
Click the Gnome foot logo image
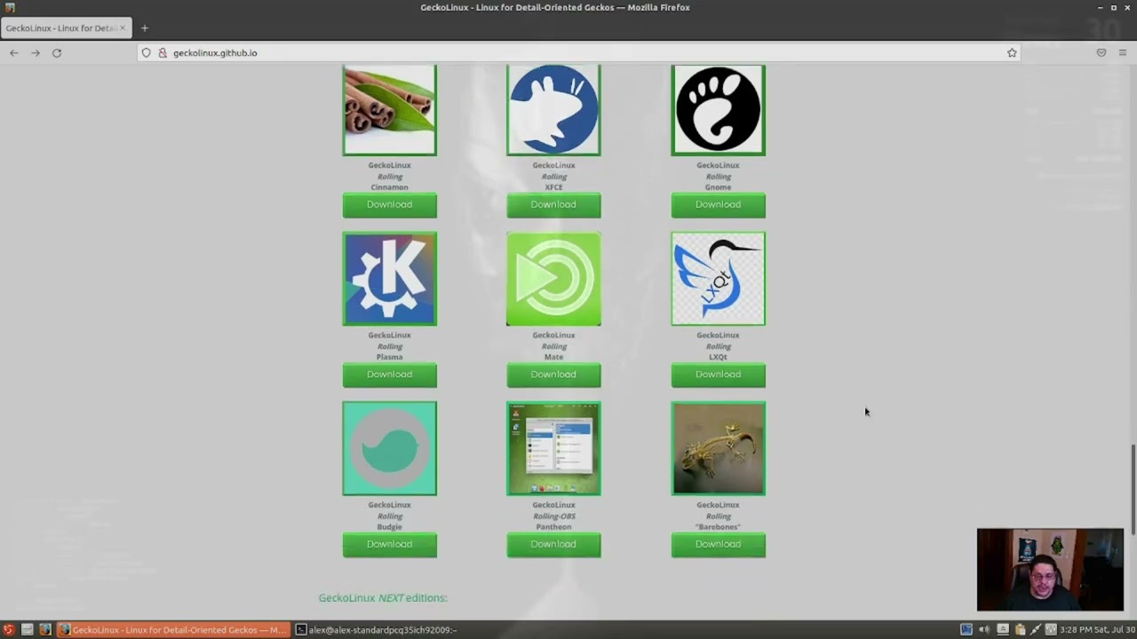[x=718, y=110]
